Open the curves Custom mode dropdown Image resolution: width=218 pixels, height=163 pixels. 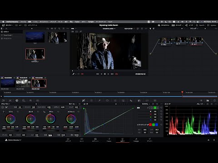146,104
